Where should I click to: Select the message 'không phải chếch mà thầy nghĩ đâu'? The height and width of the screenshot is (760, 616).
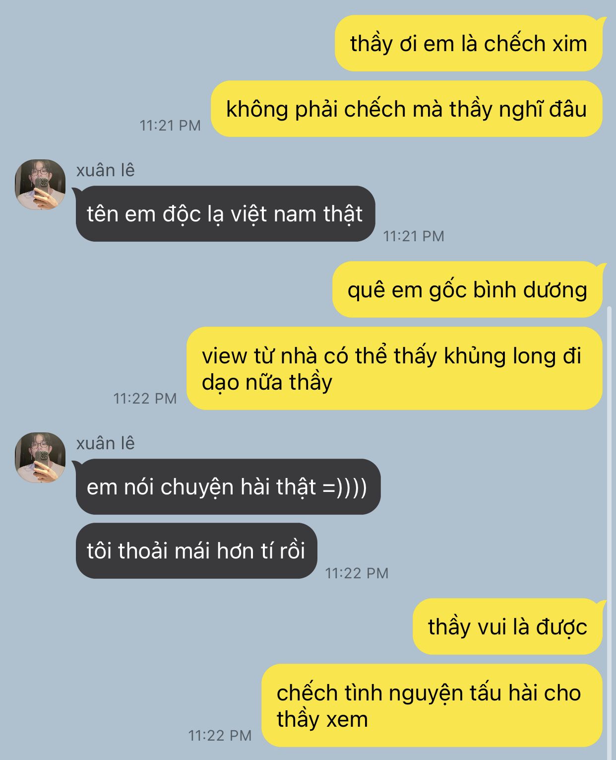[x=407, y=109]
